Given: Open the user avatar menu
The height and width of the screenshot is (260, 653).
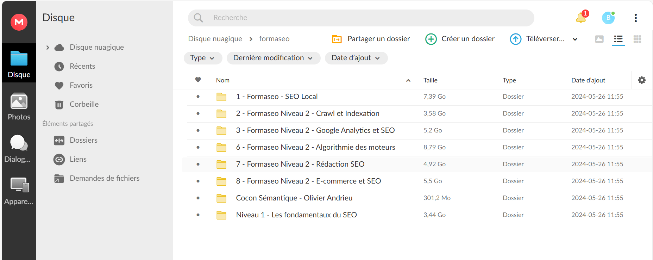Looking at the screenshot, I should click(608, 18).
